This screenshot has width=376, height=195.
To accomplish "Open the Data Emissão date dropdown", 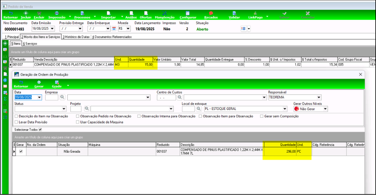I will point(52,29).
